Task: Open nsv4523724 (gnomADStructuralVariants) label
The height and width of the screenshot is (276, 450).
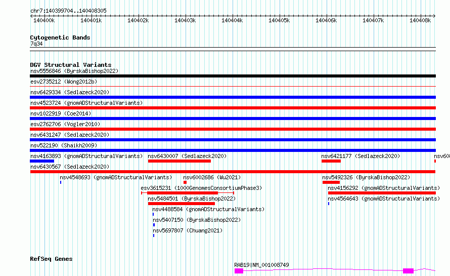Action: (x=86, y=103)
